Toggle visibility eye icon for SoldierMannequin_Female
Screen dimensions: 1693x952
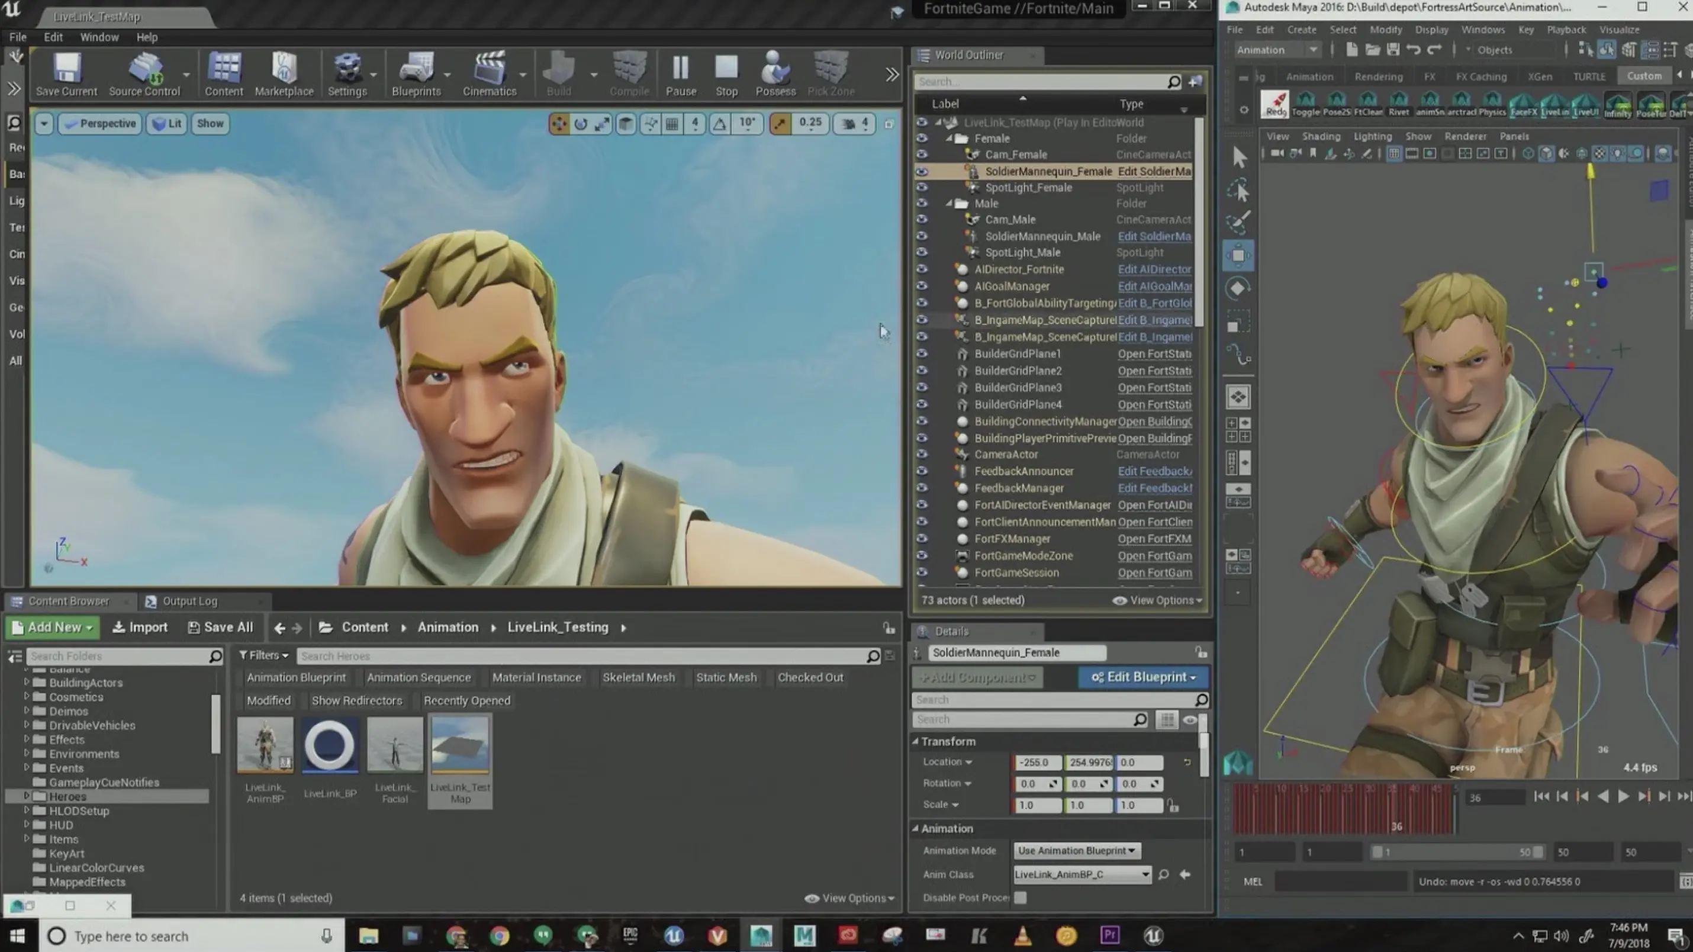[922, 171]
